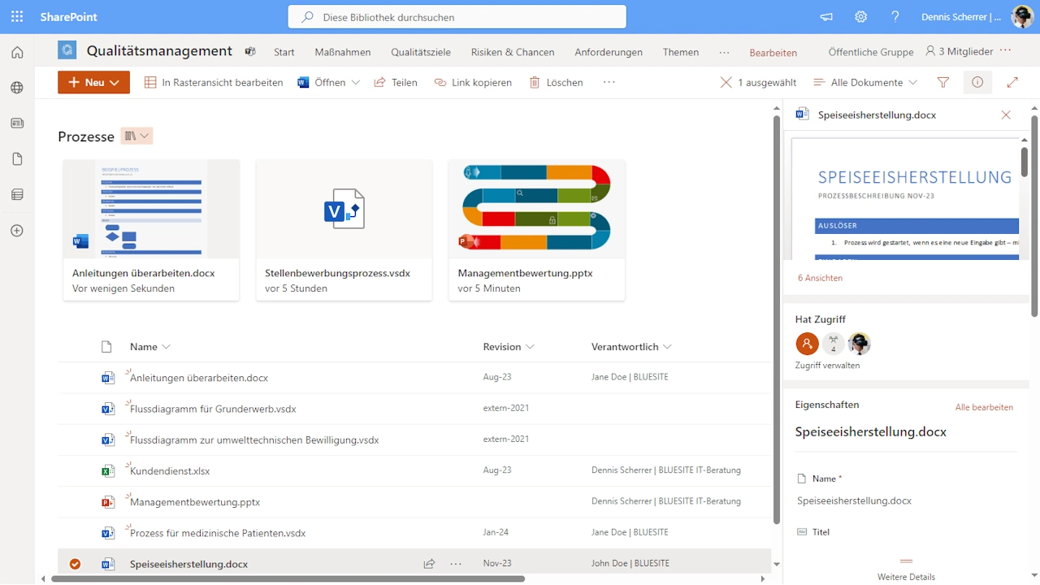Switch to the Maßnahmen navigation tab
This screenshot has width=1040, height=585.
[x=342, y=52]
